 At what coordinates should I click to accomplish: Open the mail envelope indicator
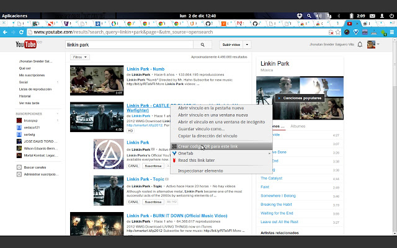point(372,15)
